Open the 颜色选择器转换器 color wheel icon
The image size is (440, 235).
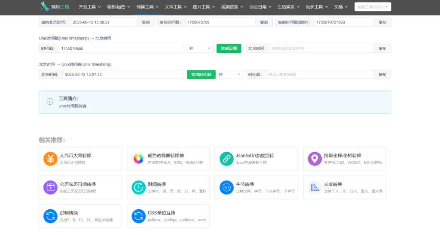138,159
